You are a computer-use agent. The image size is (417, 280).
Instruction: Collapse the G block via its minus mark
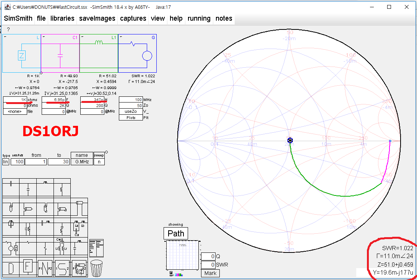[121, 37]
